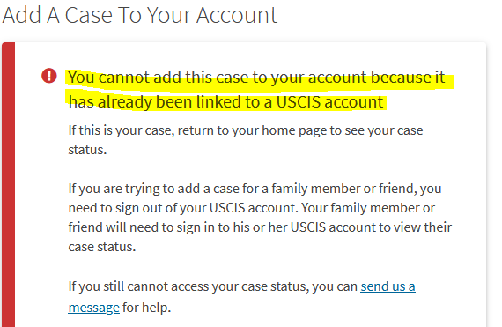Click 'USCIS account' in the highlighted error title
The height and width of the screenshot is (327, 502).
tap(329, 102)
